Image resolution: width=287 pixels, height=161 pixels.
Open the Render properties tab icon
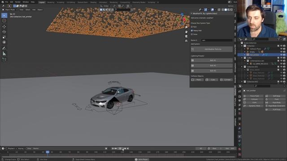(x=239, y=97)
